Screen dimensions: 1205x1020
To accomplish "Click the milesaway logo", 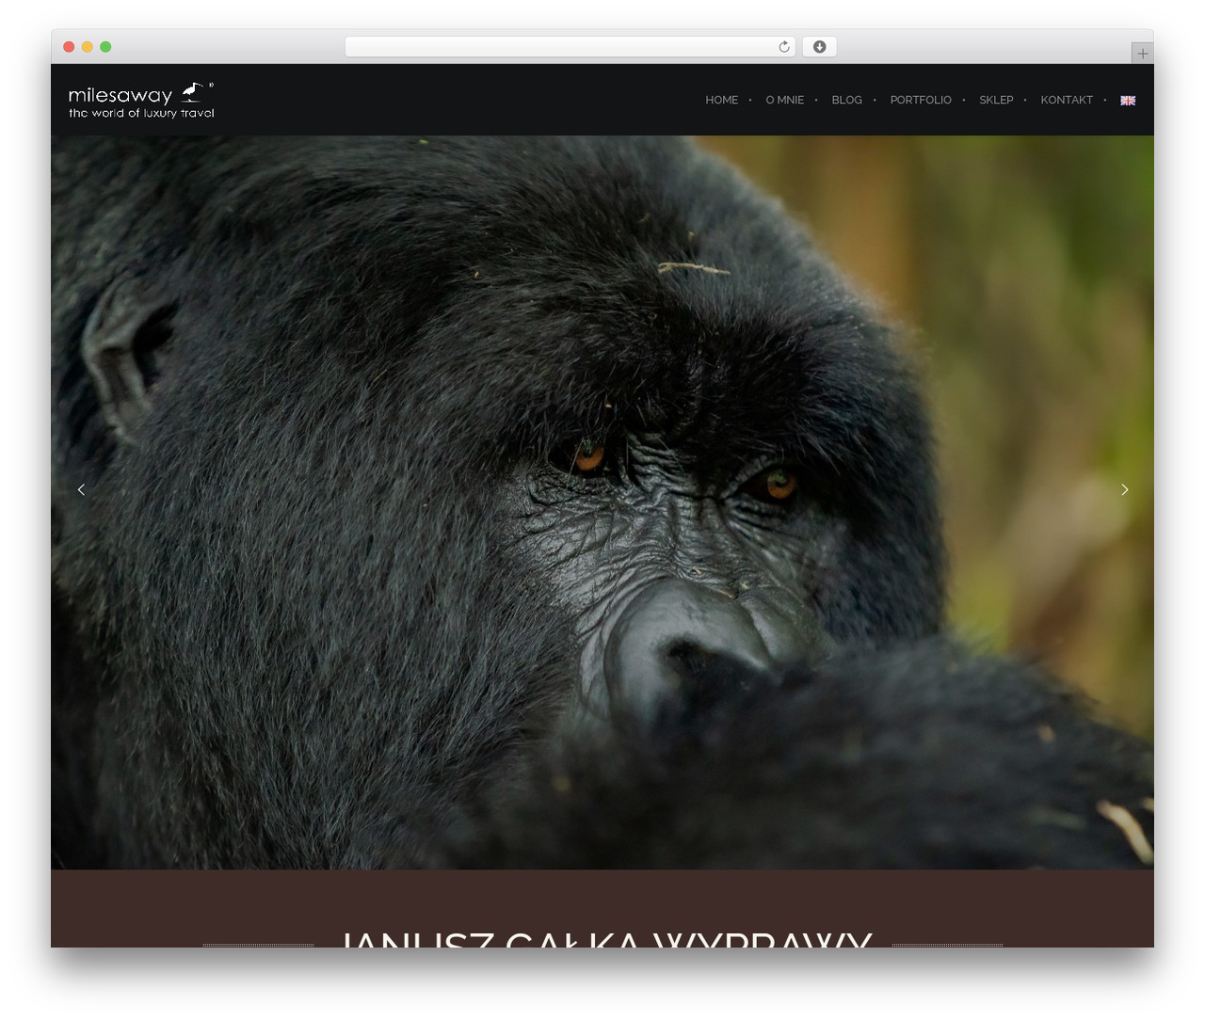I will pos(141,100).
